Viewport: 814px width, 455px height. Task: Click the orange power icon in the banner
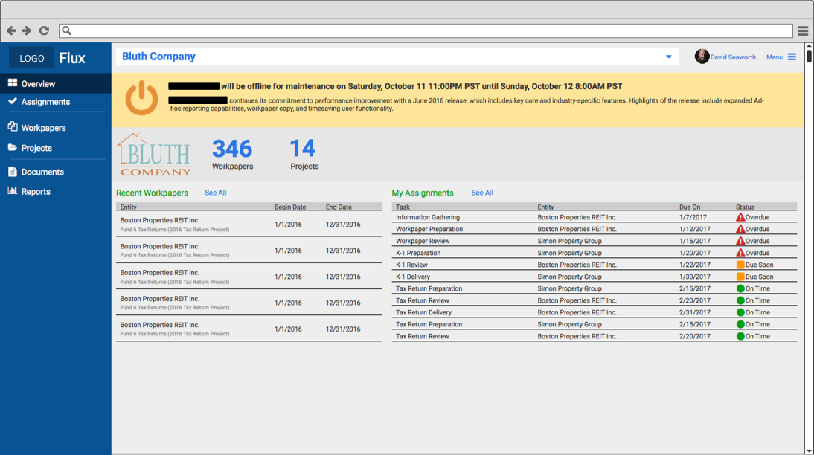pos(141,97)
